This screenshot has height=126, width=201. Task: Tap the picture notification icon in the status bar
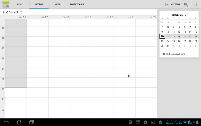(153, 122)
